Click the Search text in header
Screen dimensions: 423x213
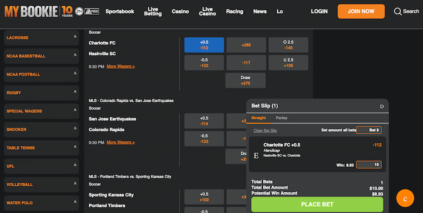point(411,11)
